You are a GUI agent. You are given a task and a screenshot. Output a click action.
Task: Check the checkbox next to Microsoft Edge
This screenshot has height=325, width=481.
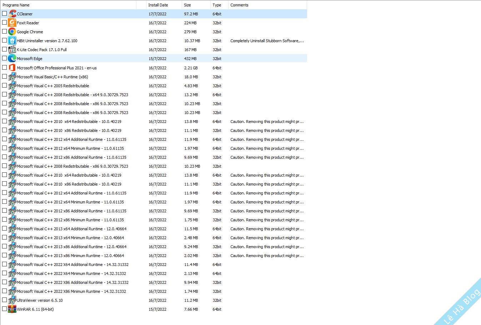4,58
